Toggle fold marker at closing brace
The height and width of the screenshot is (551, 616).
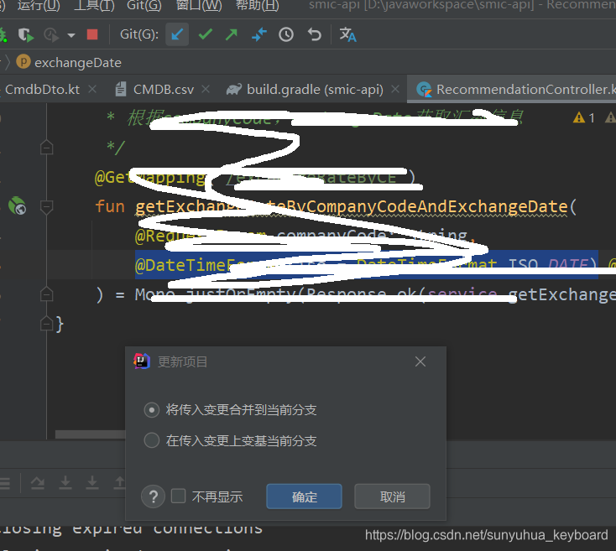coord(47,324)
